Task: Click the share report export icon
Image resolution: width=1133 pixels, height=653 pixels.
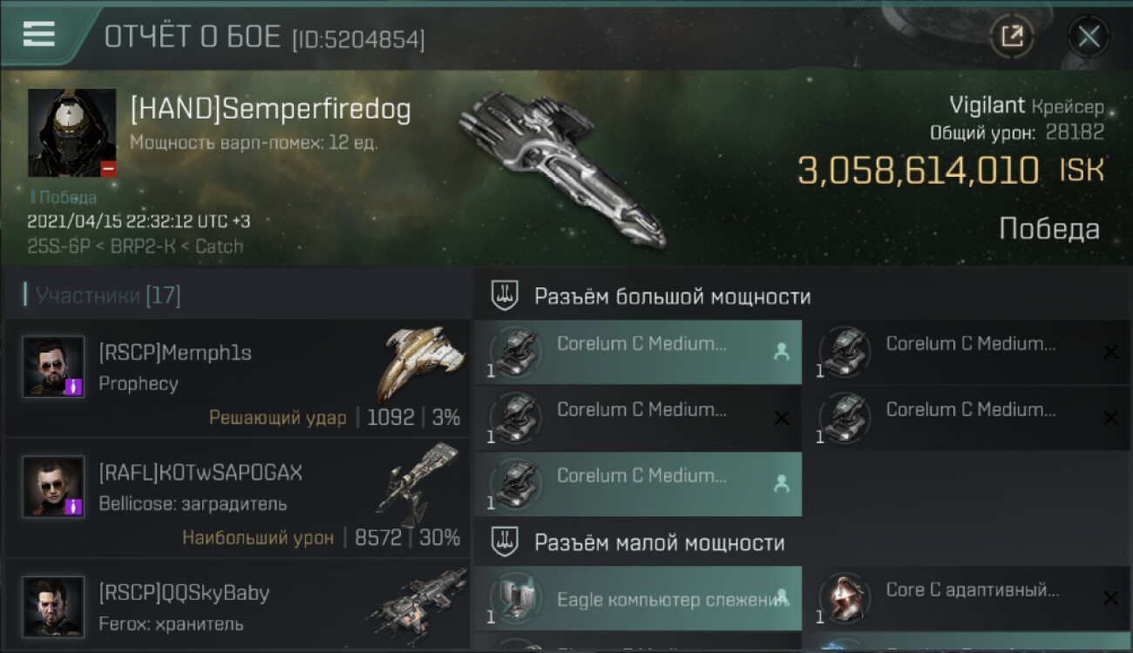Action: 1012,37
